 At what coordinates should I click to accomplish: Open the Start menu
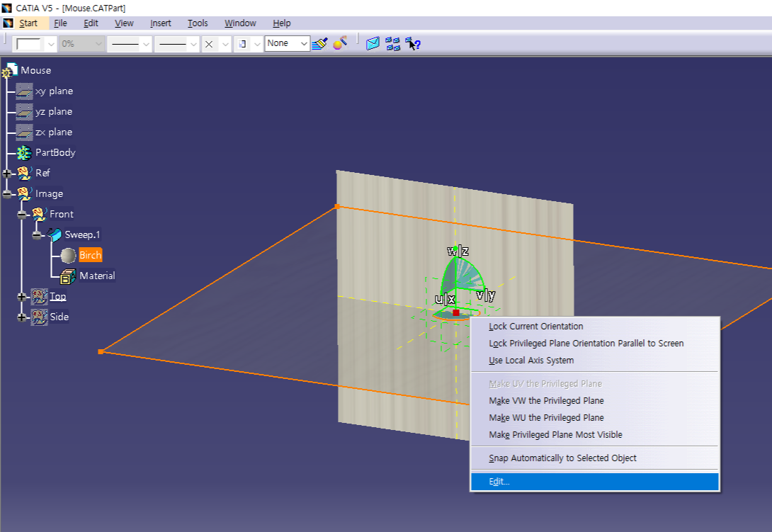pos(28,23)
